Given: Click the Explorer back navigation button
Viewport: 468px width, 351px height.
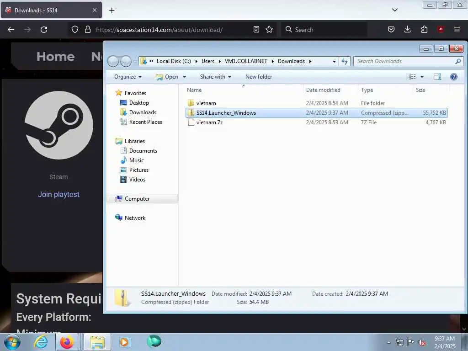Looking at the screenshot, I should [113, 61].
